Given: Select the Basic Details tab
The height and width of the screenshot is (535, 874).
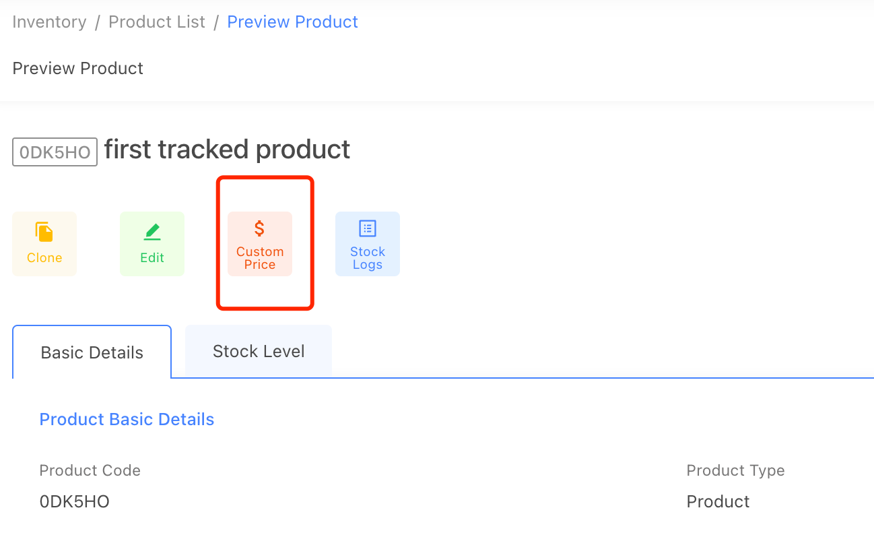Looking at the screenshot, I should (x=92, y=352).
